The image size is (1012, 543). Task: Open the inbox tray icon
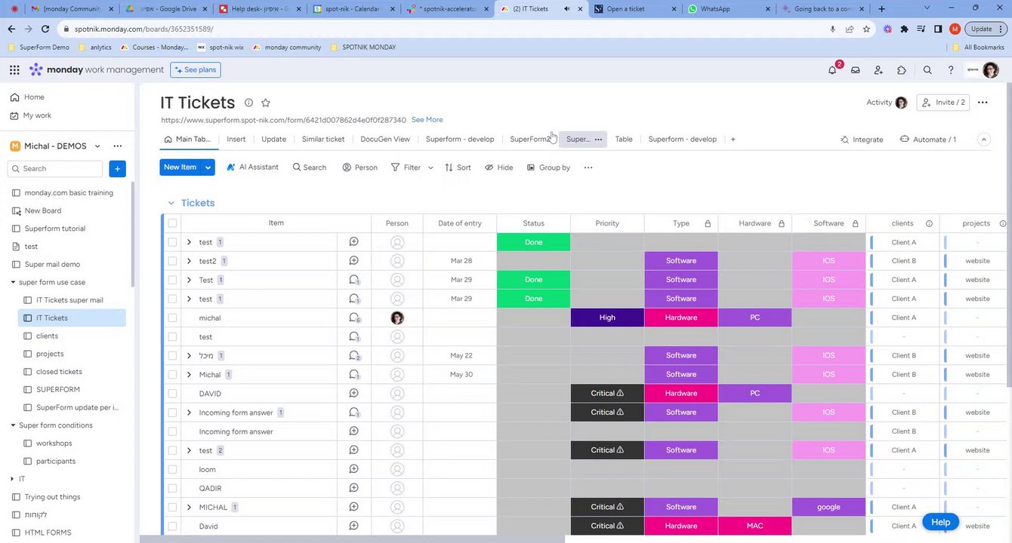tap(856, 70)
